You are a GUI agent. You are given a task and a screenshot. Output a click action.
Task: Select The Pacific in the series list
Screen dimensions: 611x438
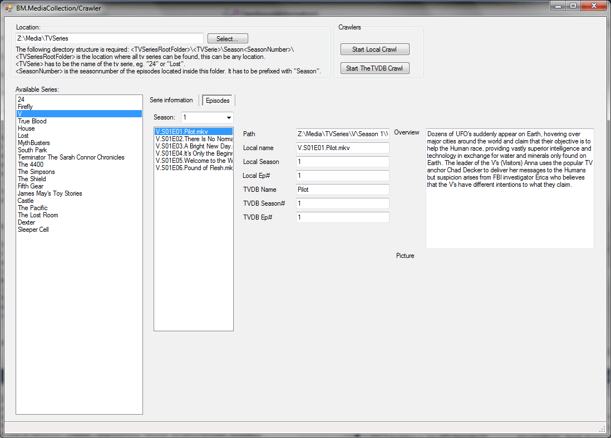[x=79, y=208]
